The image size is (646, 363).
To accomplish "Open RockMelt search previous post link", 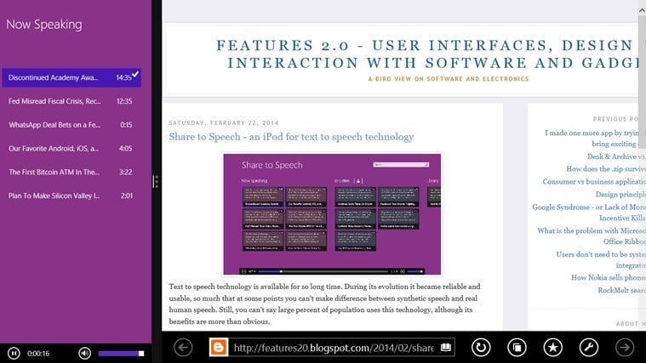I will 621,290.
